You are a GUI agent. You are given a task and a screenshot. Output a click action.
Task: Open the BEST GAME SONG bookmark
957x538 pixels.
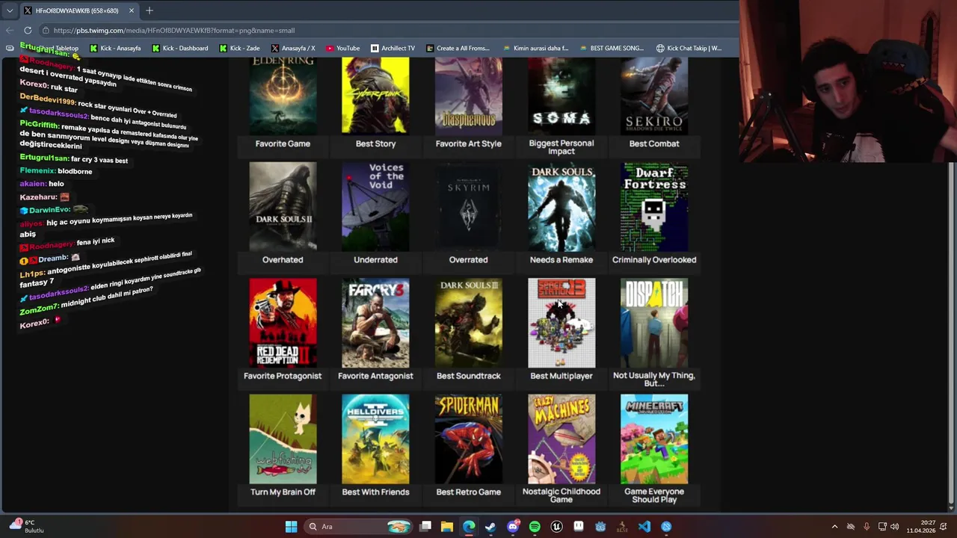[x=611, y=48]
